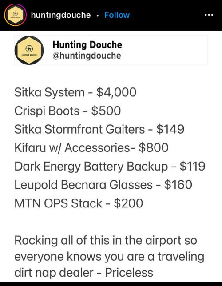
Task: Click the word Priceless
Action: coord(129,273)
